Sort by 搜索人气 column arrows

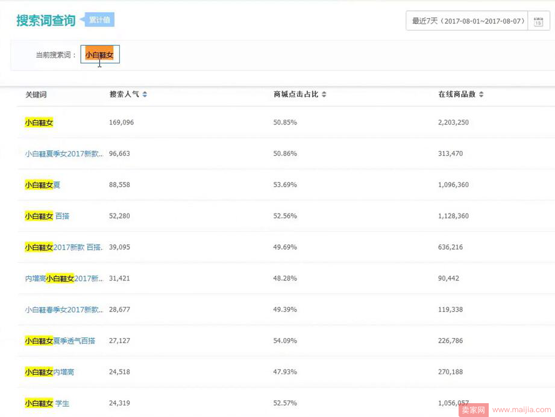[145, 94]
